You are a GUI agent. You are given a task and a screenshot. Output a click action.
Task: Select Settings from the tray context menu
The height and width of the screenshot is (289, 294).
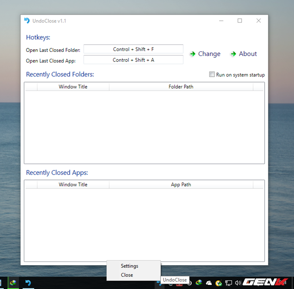pos(130,266)
